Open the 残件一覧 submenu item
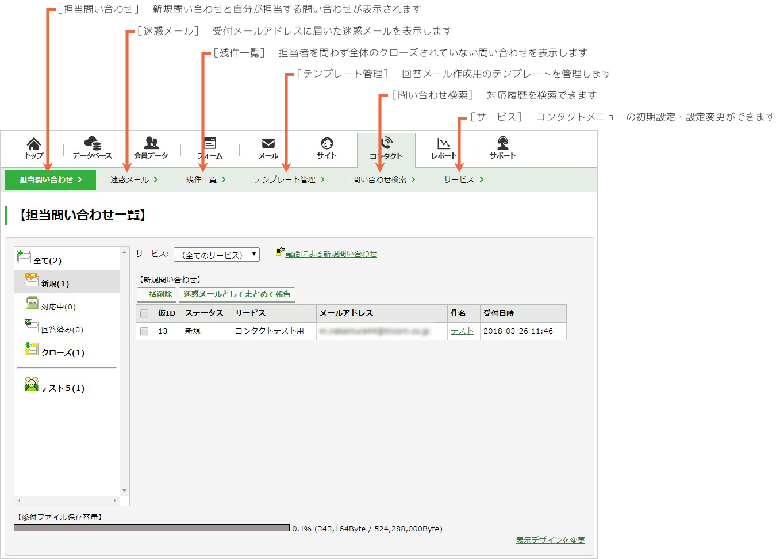 pos(206,179)
